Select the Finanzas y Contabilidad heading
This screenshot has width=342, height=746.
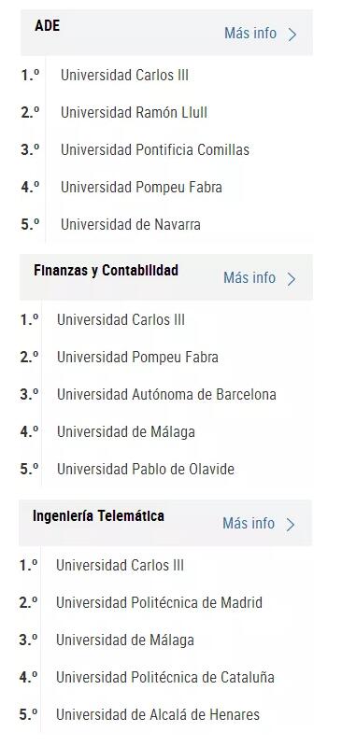106,270
